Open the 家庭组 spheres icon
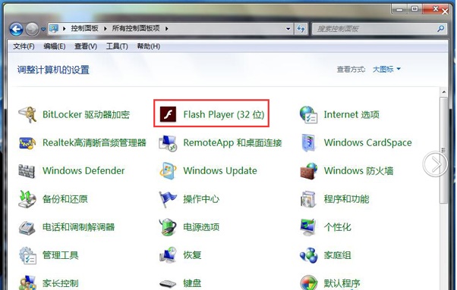Image resolution: width=457 pixels, height=290 pixels. coord(308,255)
